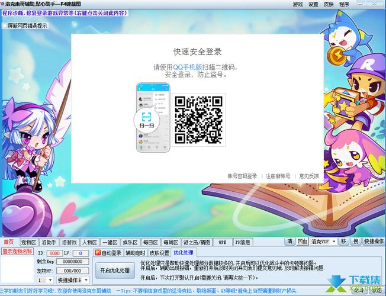Open the 皮肤 menu in title bar
This screenshot has height=296, width=386.
pos(329,4)
